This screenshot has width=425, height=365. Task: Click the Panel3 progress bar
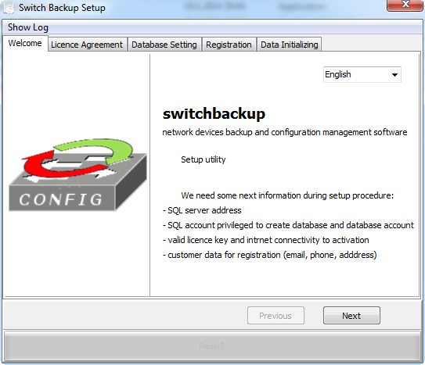[212, 346]
